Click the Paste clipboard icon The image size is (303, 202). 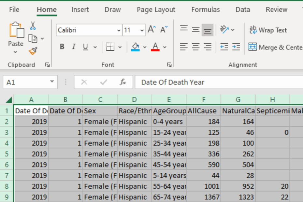(x=17, y=30)
